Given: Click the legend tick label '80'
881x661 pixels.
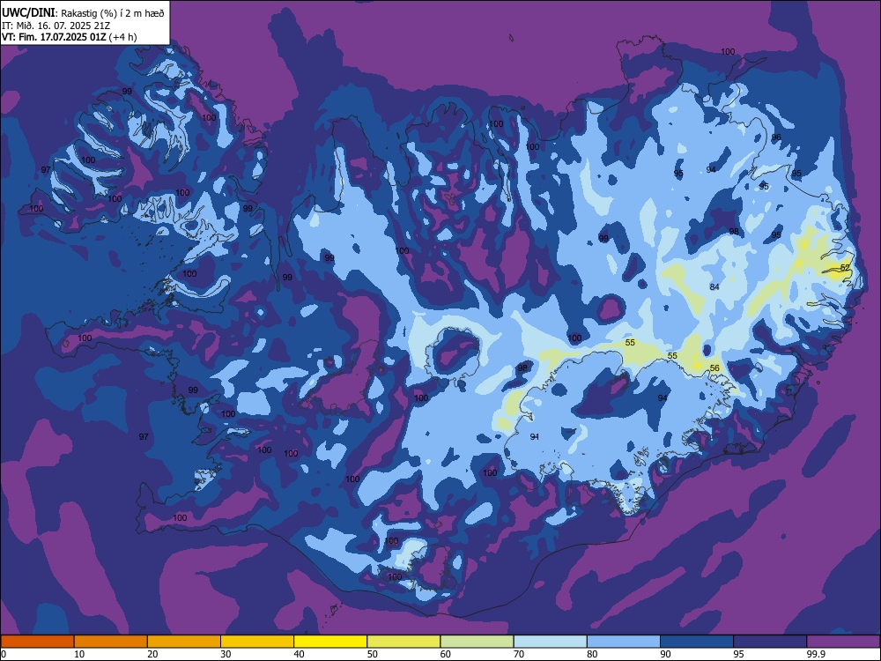Looking at the screenshot, I should [x=592, y=654].
